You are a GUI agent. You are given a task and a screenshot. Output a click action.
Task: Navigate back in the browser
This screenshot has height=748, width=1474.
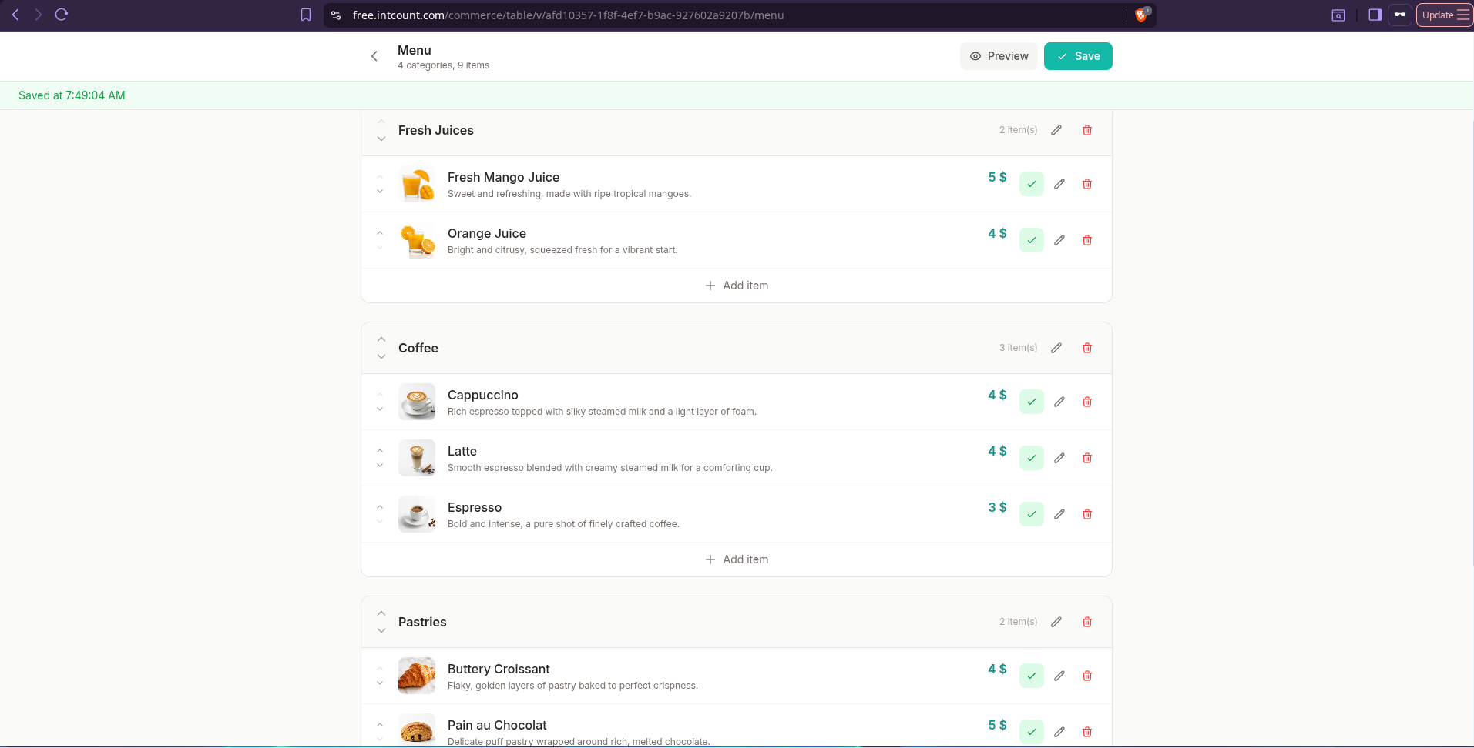[15, 15]
